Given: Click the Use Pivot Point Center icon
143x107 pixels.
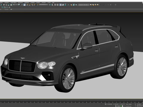Looking at the screenshot, I should (19, 5).
